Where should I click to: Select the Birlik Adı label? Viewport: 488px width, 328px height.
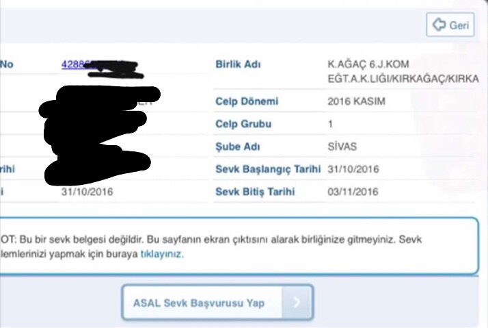click(238, 64)
